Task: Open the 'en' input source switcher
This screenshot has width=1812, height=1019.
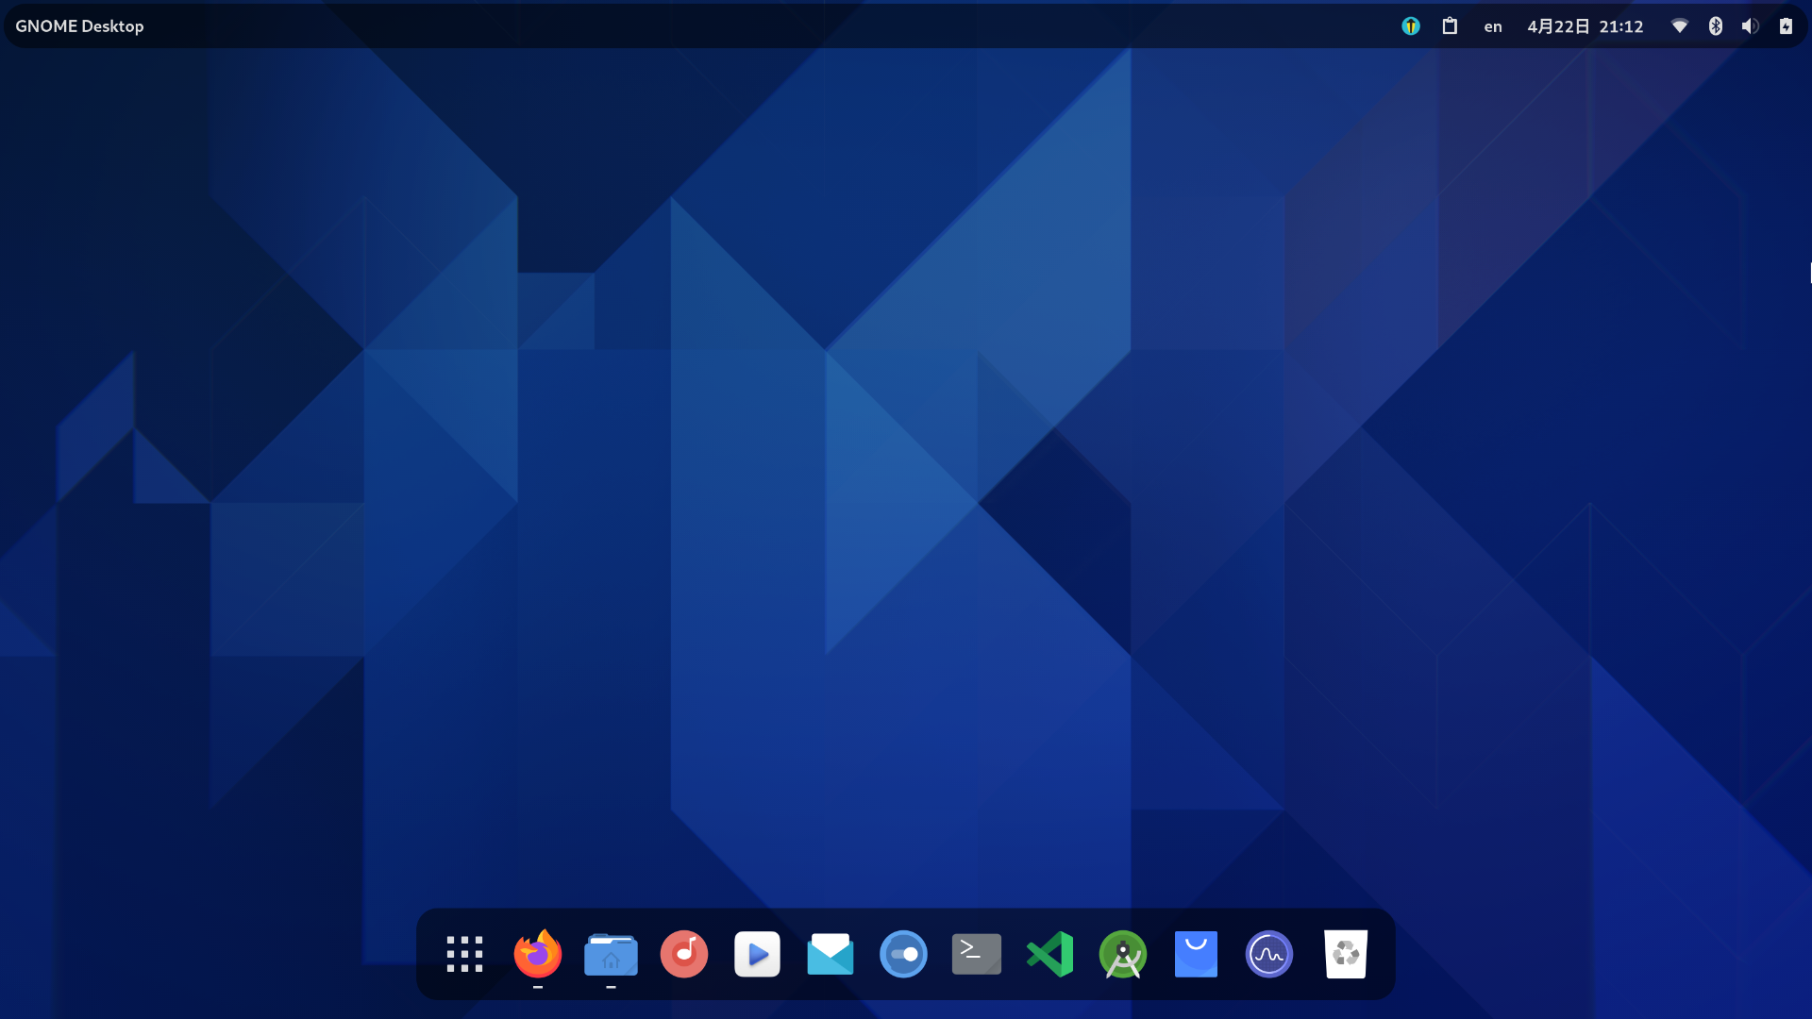Action: point(1492,25)
